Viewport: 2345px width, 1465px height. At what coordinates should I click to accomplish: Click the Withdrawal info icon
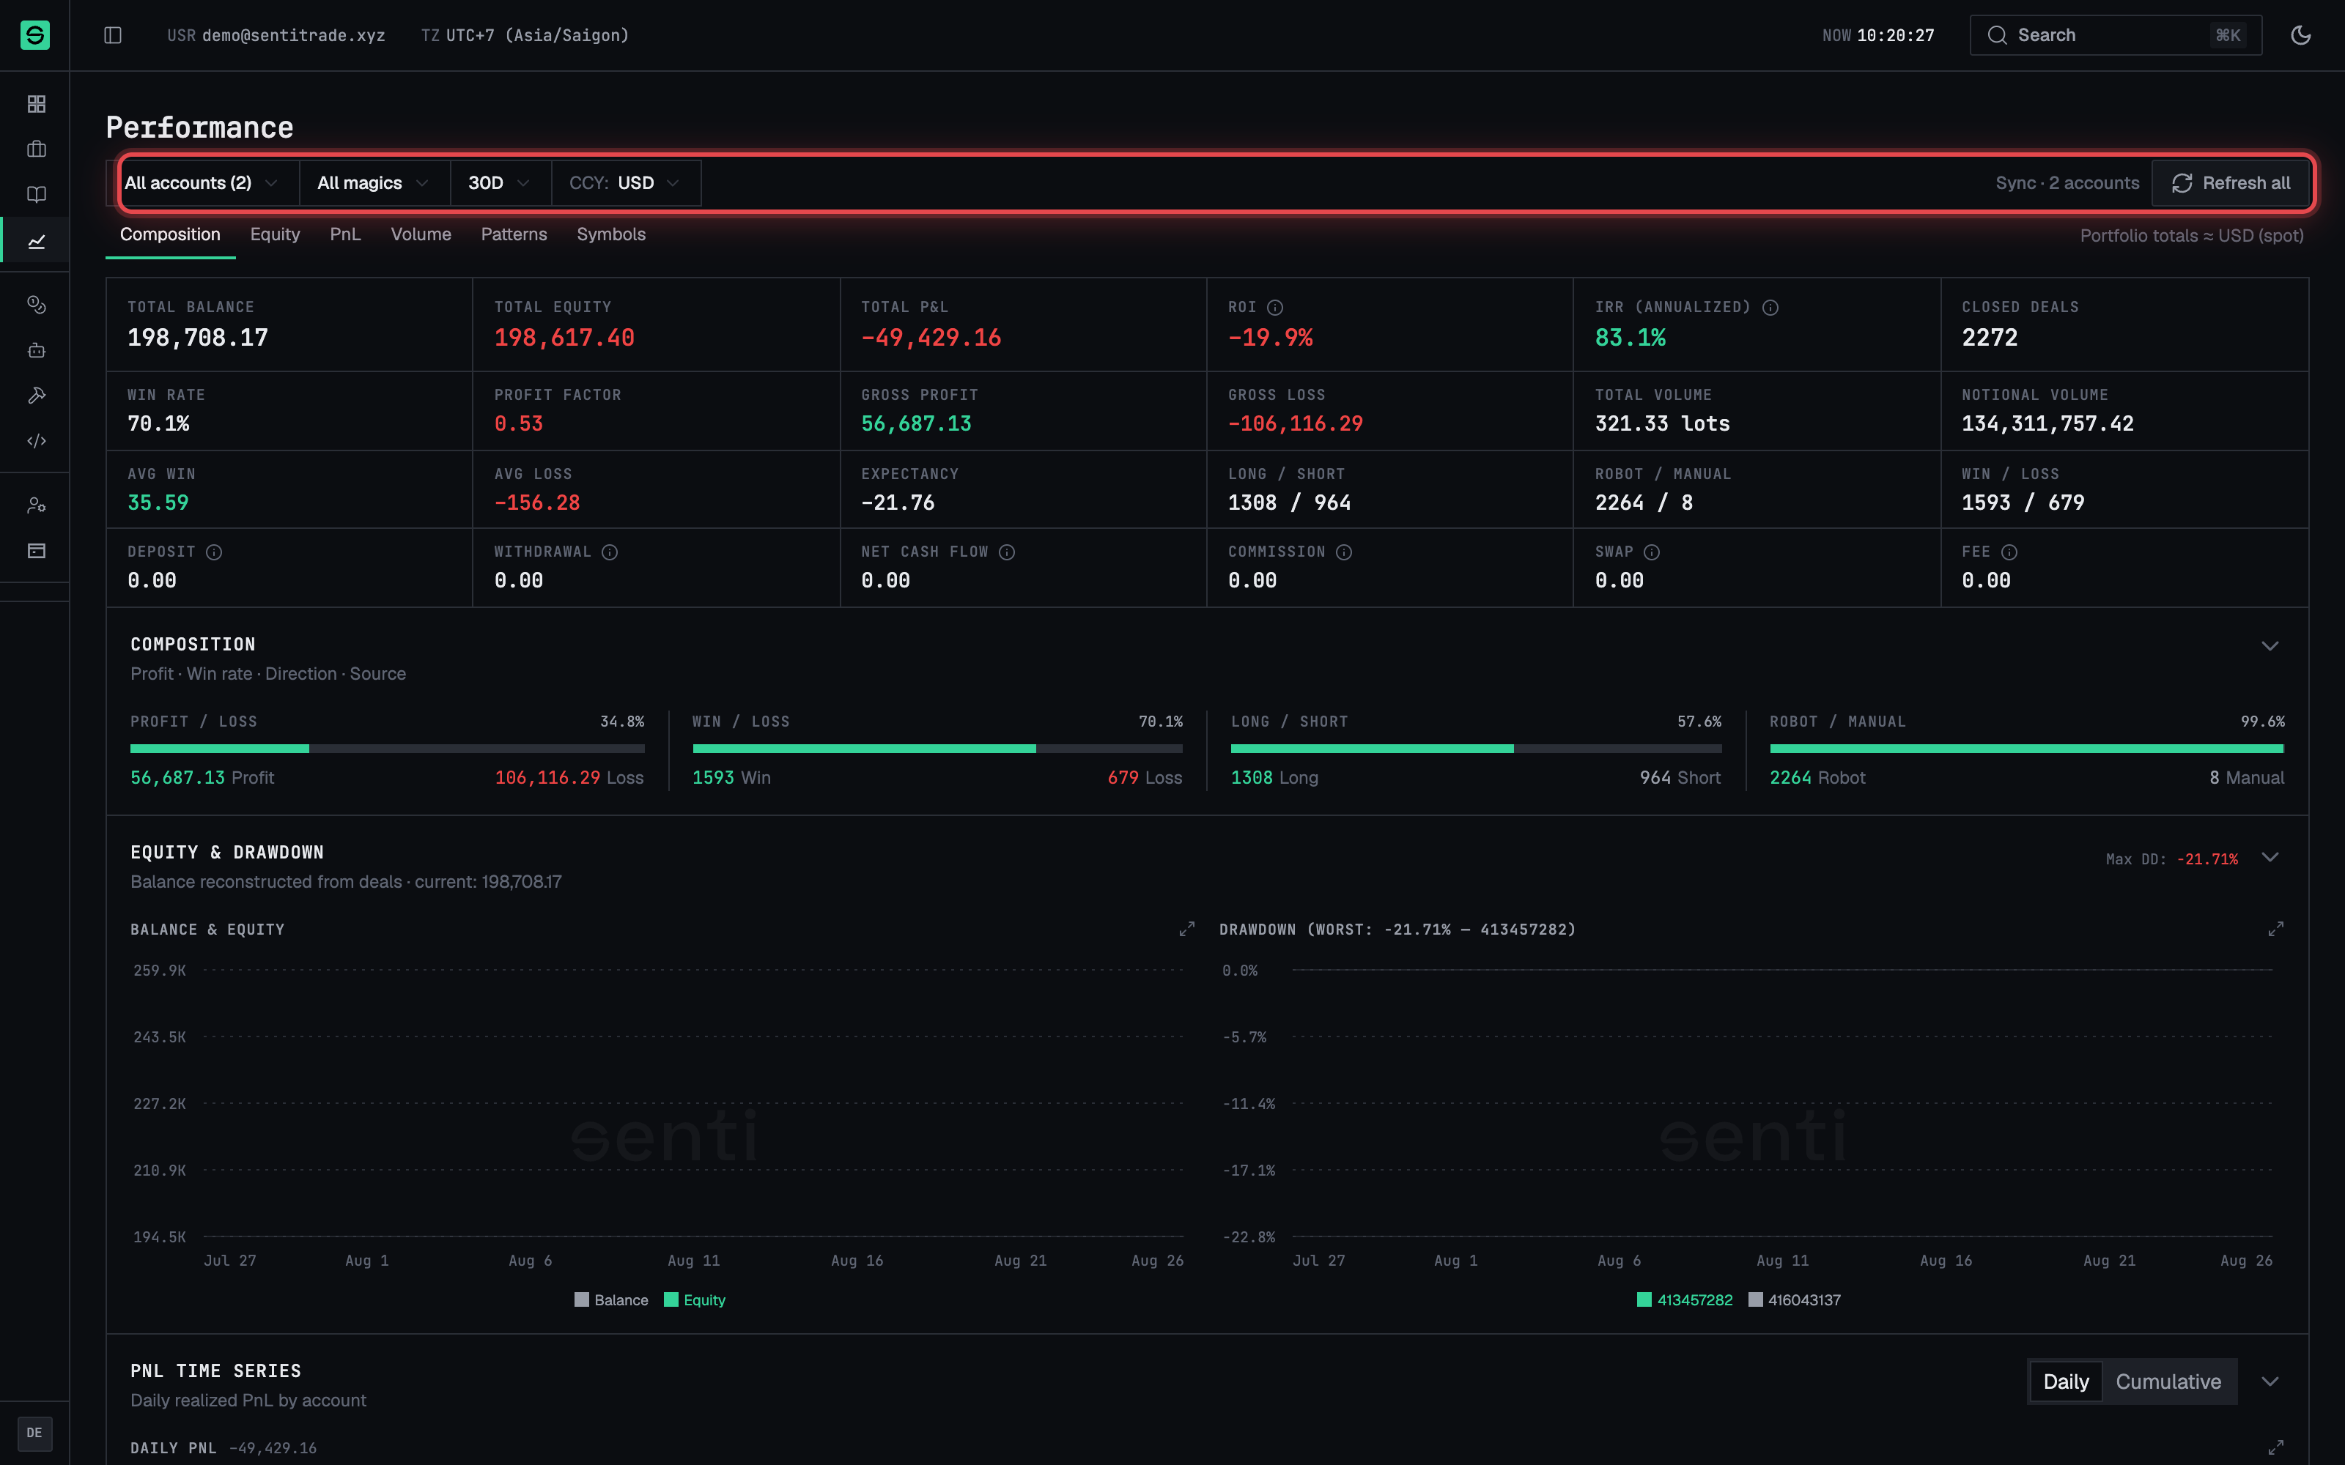click(610, 552)
